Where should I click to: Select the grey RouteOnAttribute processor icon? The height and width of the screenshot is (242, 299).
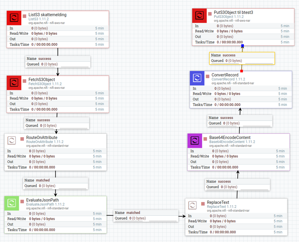(x=12, y=141)
